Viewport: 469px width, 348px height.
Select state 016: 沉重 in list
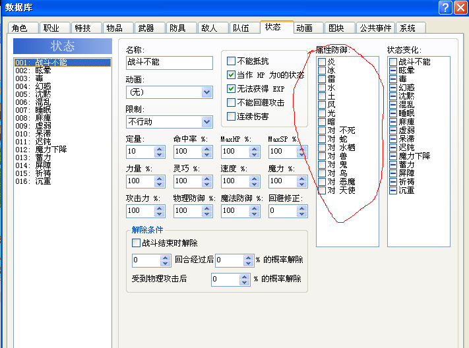coord(63,181)
